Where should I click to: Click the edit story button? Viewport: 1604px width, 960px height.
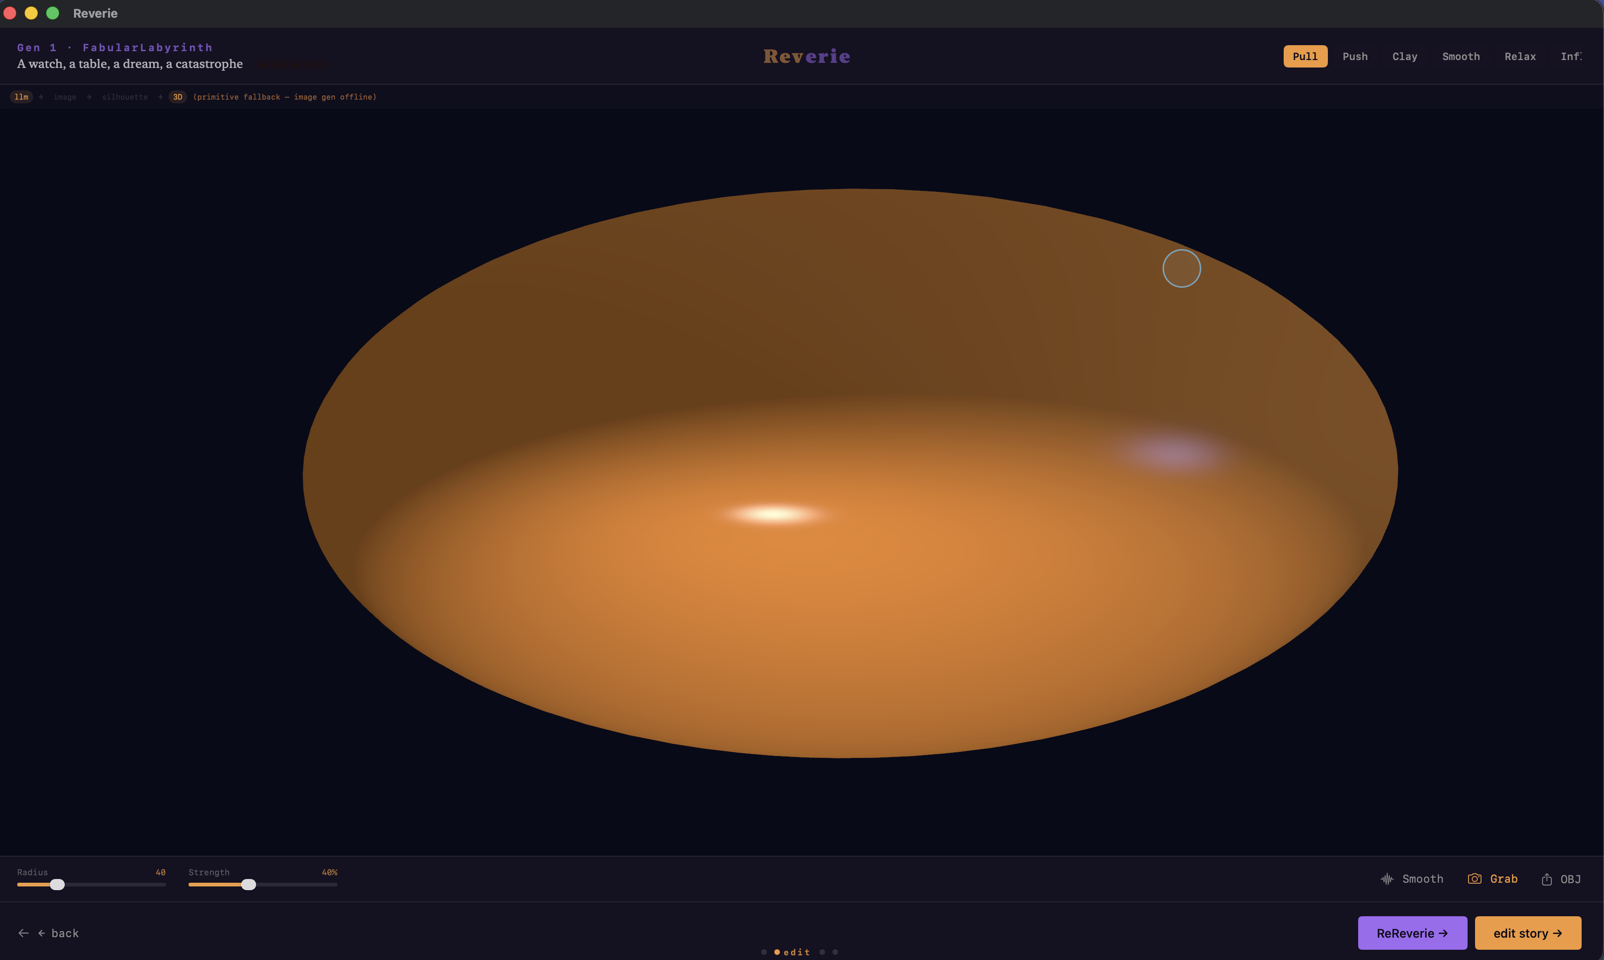pyautogui.click(x=1528, y=933)
